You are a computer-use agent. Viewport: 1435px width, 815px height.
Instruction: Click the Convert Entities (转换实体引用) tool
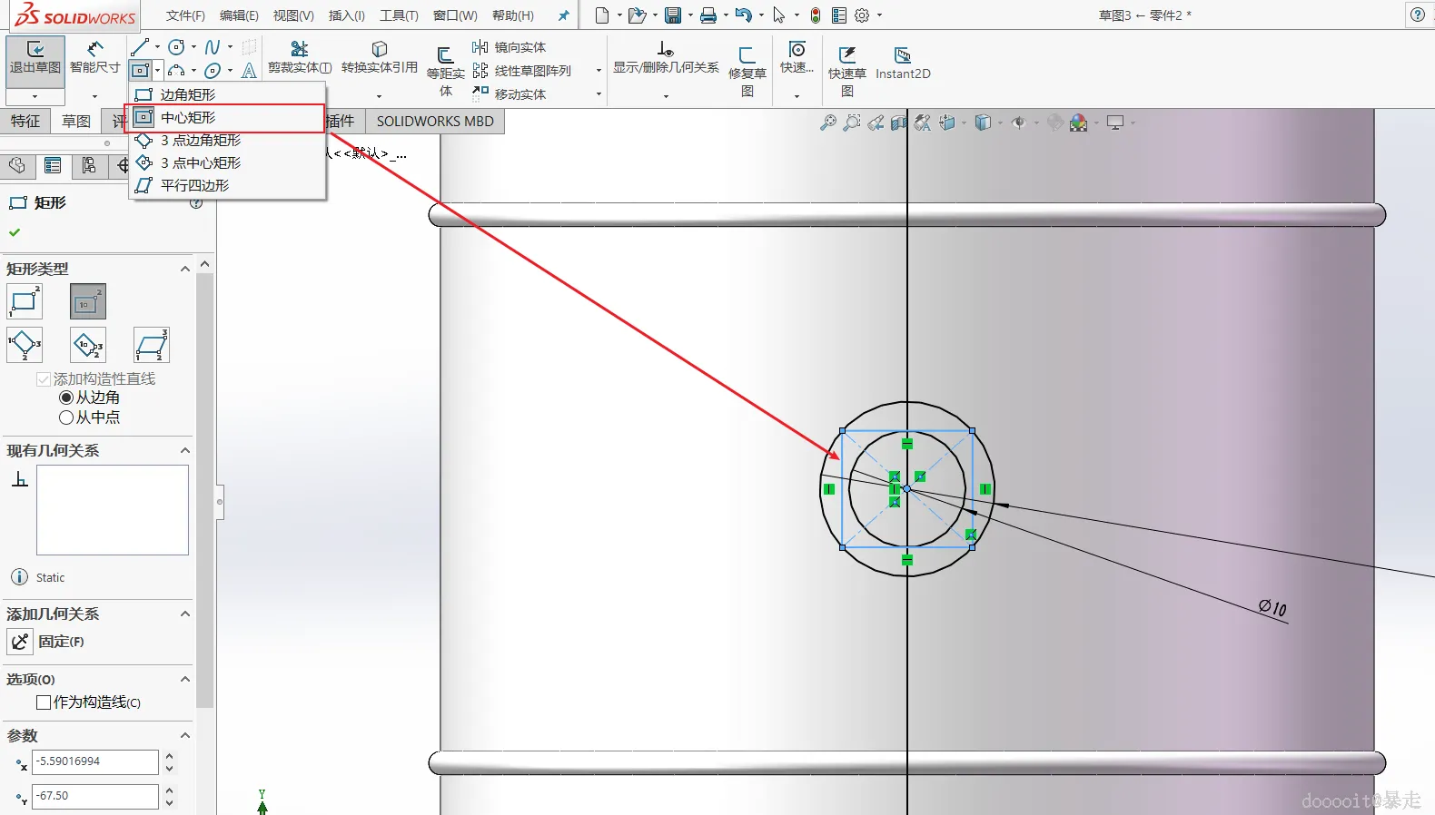380,57
